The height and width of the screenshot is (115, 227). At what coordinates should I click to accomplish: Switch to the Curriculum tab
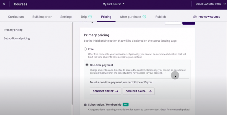coord(16,17)
